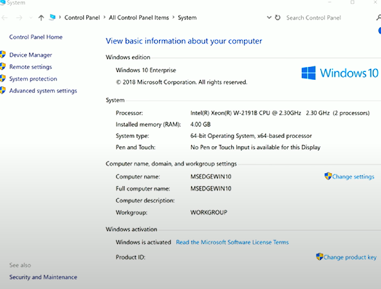
Task: Click the View basic information heading
Action: (184, 41)
